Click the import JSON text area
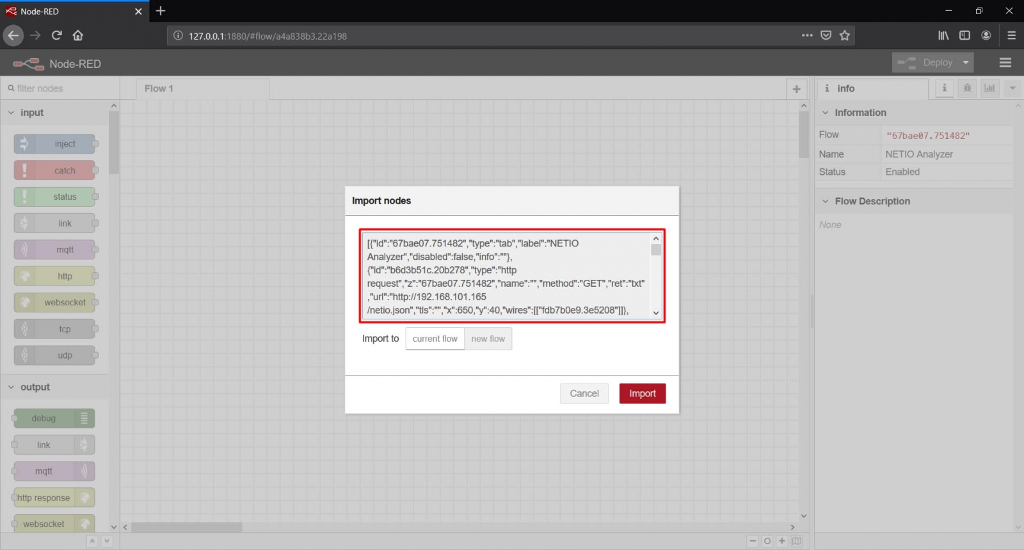Screen dimensions: 1024x550 point(506,276)
